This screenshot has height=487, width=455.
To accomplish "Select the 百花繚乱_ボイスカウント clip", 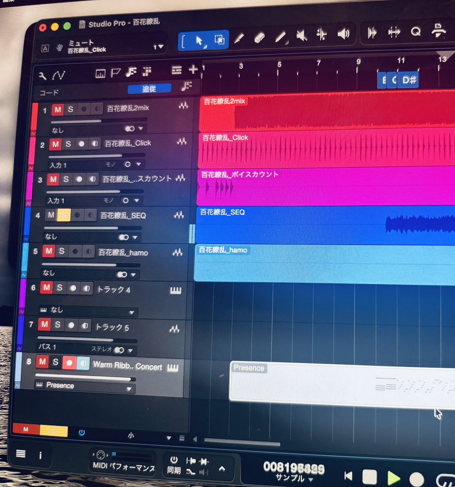I will 326,187.
